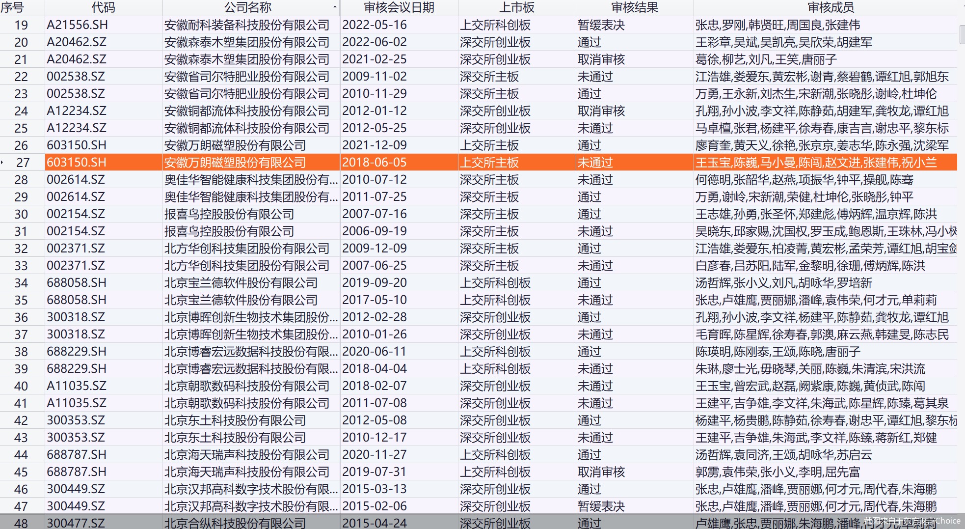Click the 序号 column header
This screenshot has width=965, height=529.
(x=14, y=7)
